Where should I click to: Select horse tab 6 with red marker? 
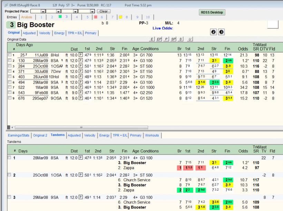click(99, 17)
